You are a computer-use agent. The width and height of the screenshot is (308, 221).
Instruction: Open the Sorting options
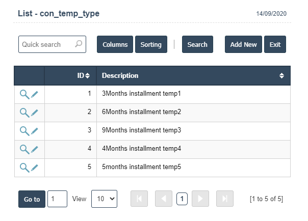coord(151,44)
